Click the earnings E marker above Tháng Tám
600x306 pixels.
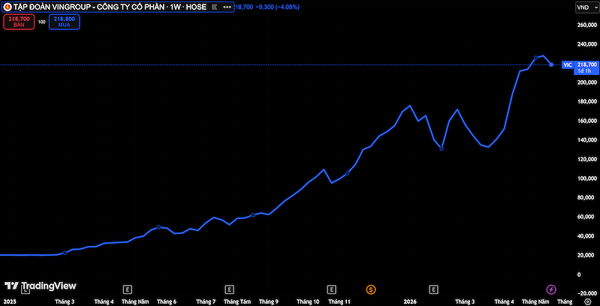tap(229, 289)
